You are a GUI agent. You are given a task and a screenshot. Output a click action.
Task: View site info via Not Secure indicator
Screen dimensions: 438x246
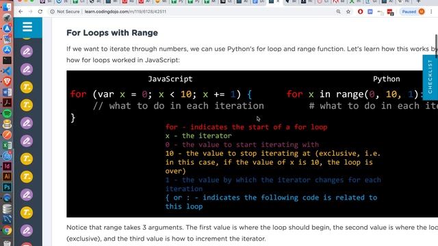(65, 12)
